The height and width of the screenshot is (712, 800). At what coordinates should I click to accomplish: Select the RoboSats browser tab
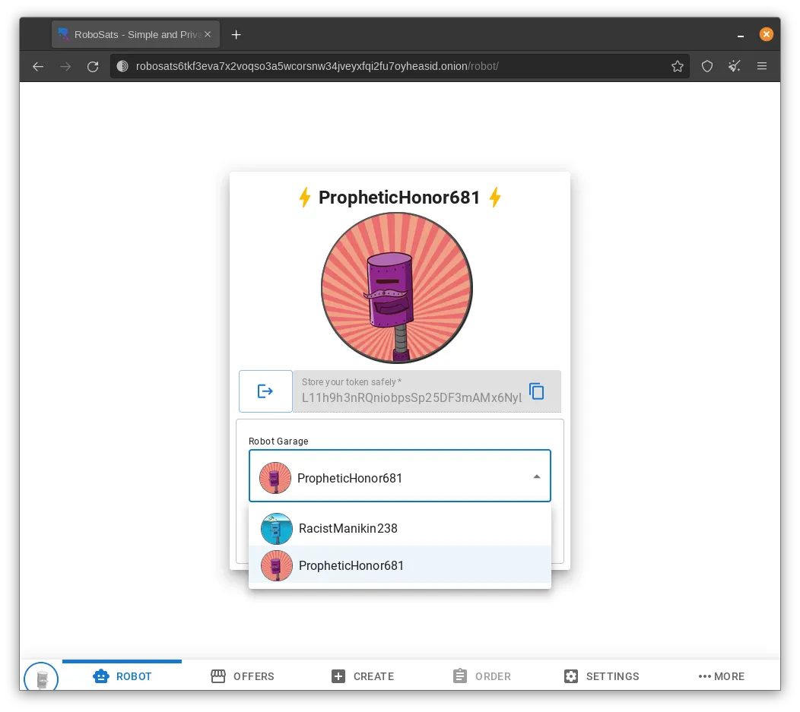(135, 35)
